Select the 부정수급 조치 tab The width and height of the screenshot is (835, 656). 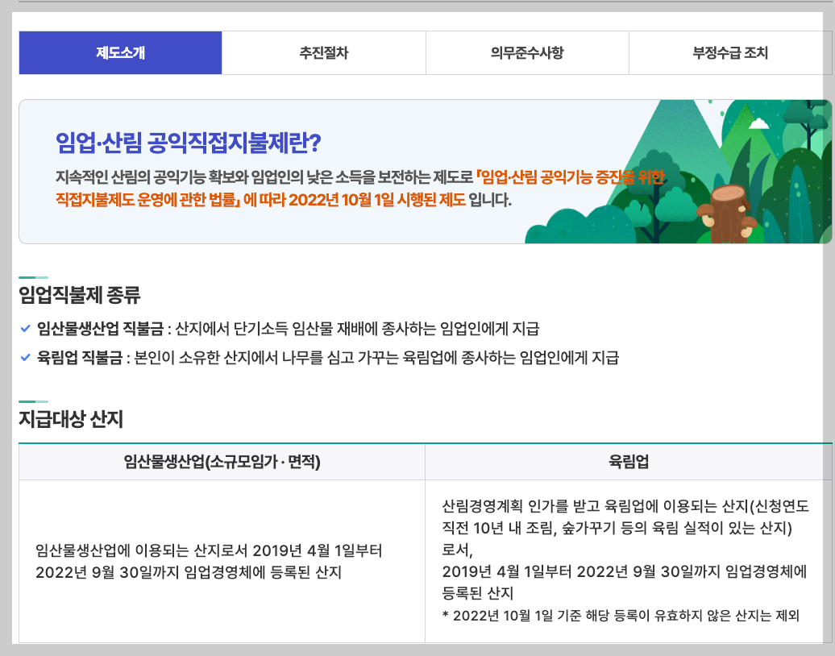pos(732,52)
